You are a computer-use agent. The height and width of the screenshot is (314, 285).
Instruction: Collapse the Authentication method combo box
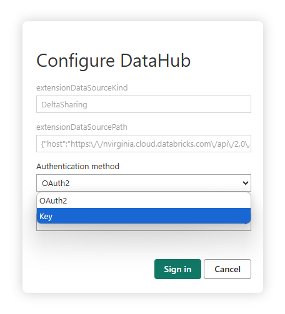tap(144, 183)
